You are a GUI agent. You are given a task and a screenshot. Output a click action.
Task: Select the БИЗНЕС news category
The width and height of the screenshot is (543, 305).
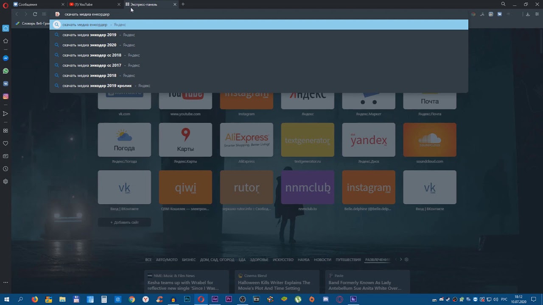(189, 260)
